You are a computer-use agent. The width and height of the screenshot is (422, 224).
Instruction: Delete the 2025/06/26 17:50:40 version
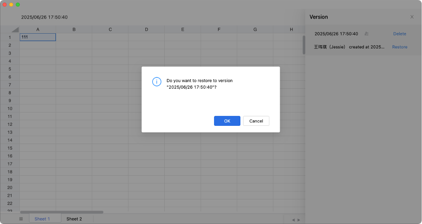pos(400,34)
